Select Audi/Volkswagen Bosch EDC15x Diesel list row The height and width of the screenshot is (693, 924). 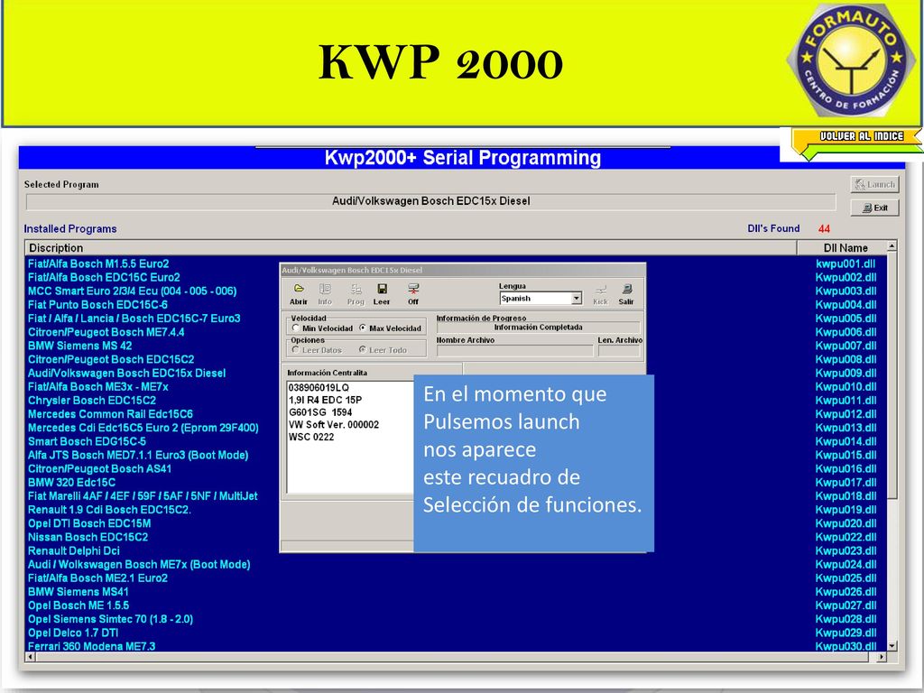(126, 373)
